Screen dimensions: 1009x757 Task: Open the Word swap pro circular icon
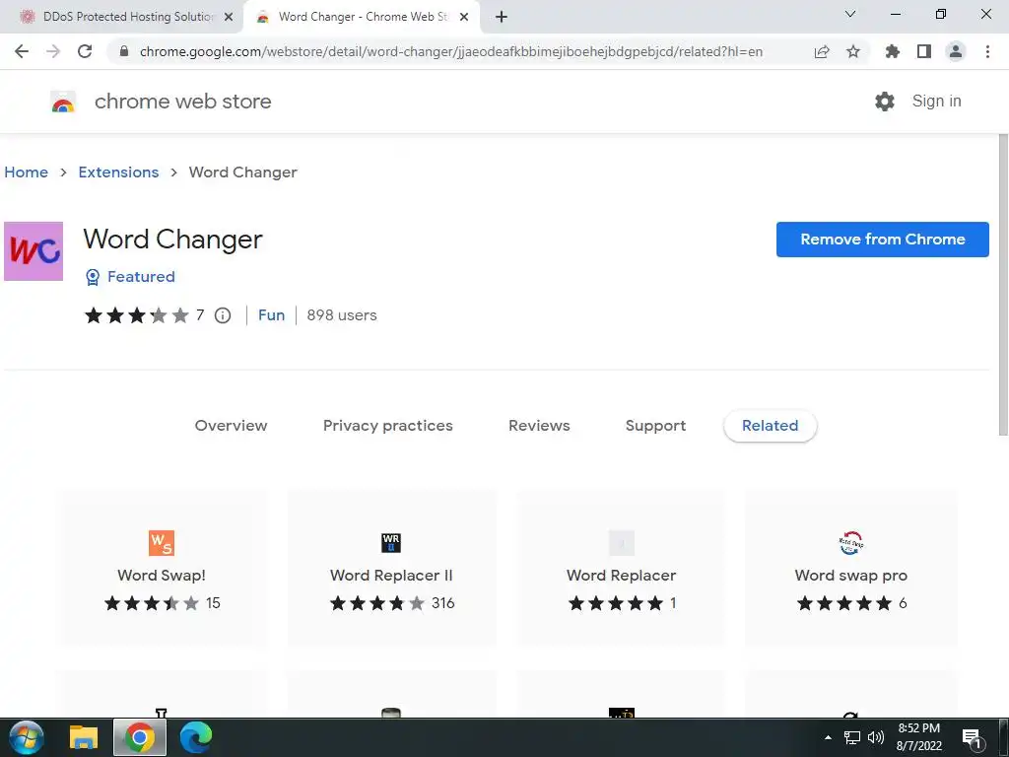(850, 543)
